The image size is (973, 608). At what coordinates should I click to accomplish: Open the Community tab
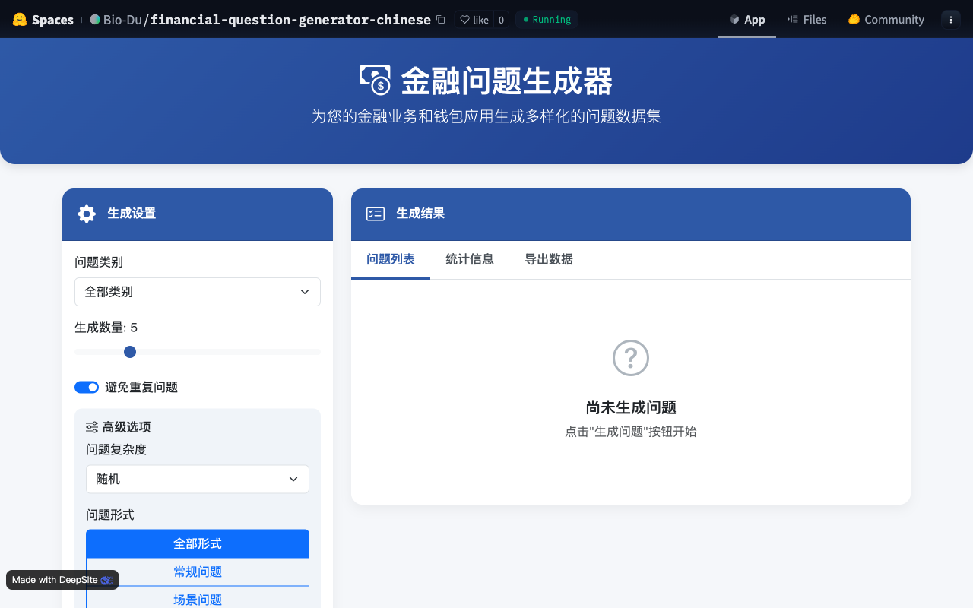(886, 20)
